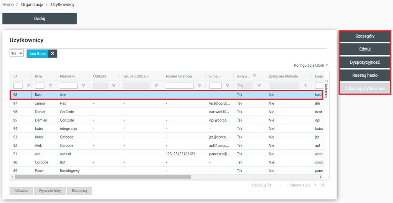Click the Eksportuj button
Viewport: 393px width, 203px height.
point(79,191)
